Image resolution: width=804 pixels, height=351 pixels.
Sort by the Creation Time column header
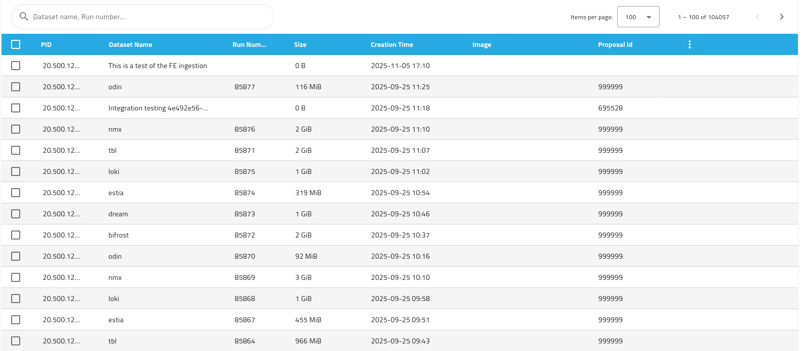click(x=391, y=44)
